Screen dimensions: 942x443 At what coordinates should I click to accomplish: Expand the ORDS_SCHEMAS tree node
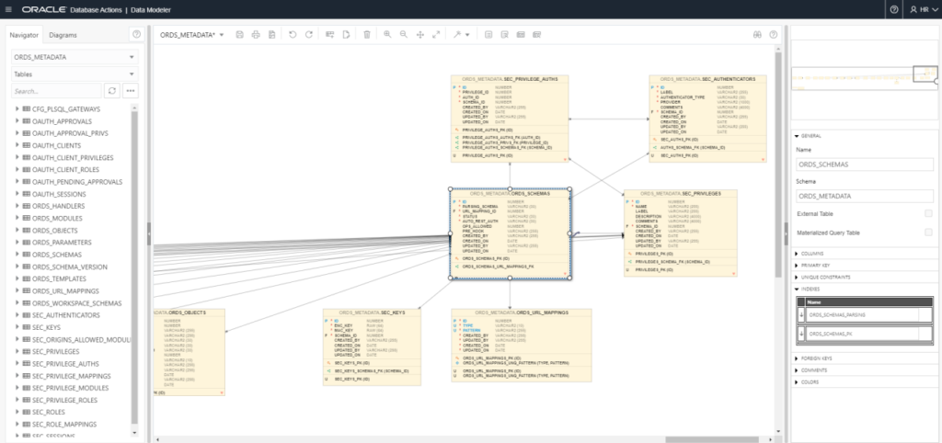pyautogui.click(x=17, y=255)
